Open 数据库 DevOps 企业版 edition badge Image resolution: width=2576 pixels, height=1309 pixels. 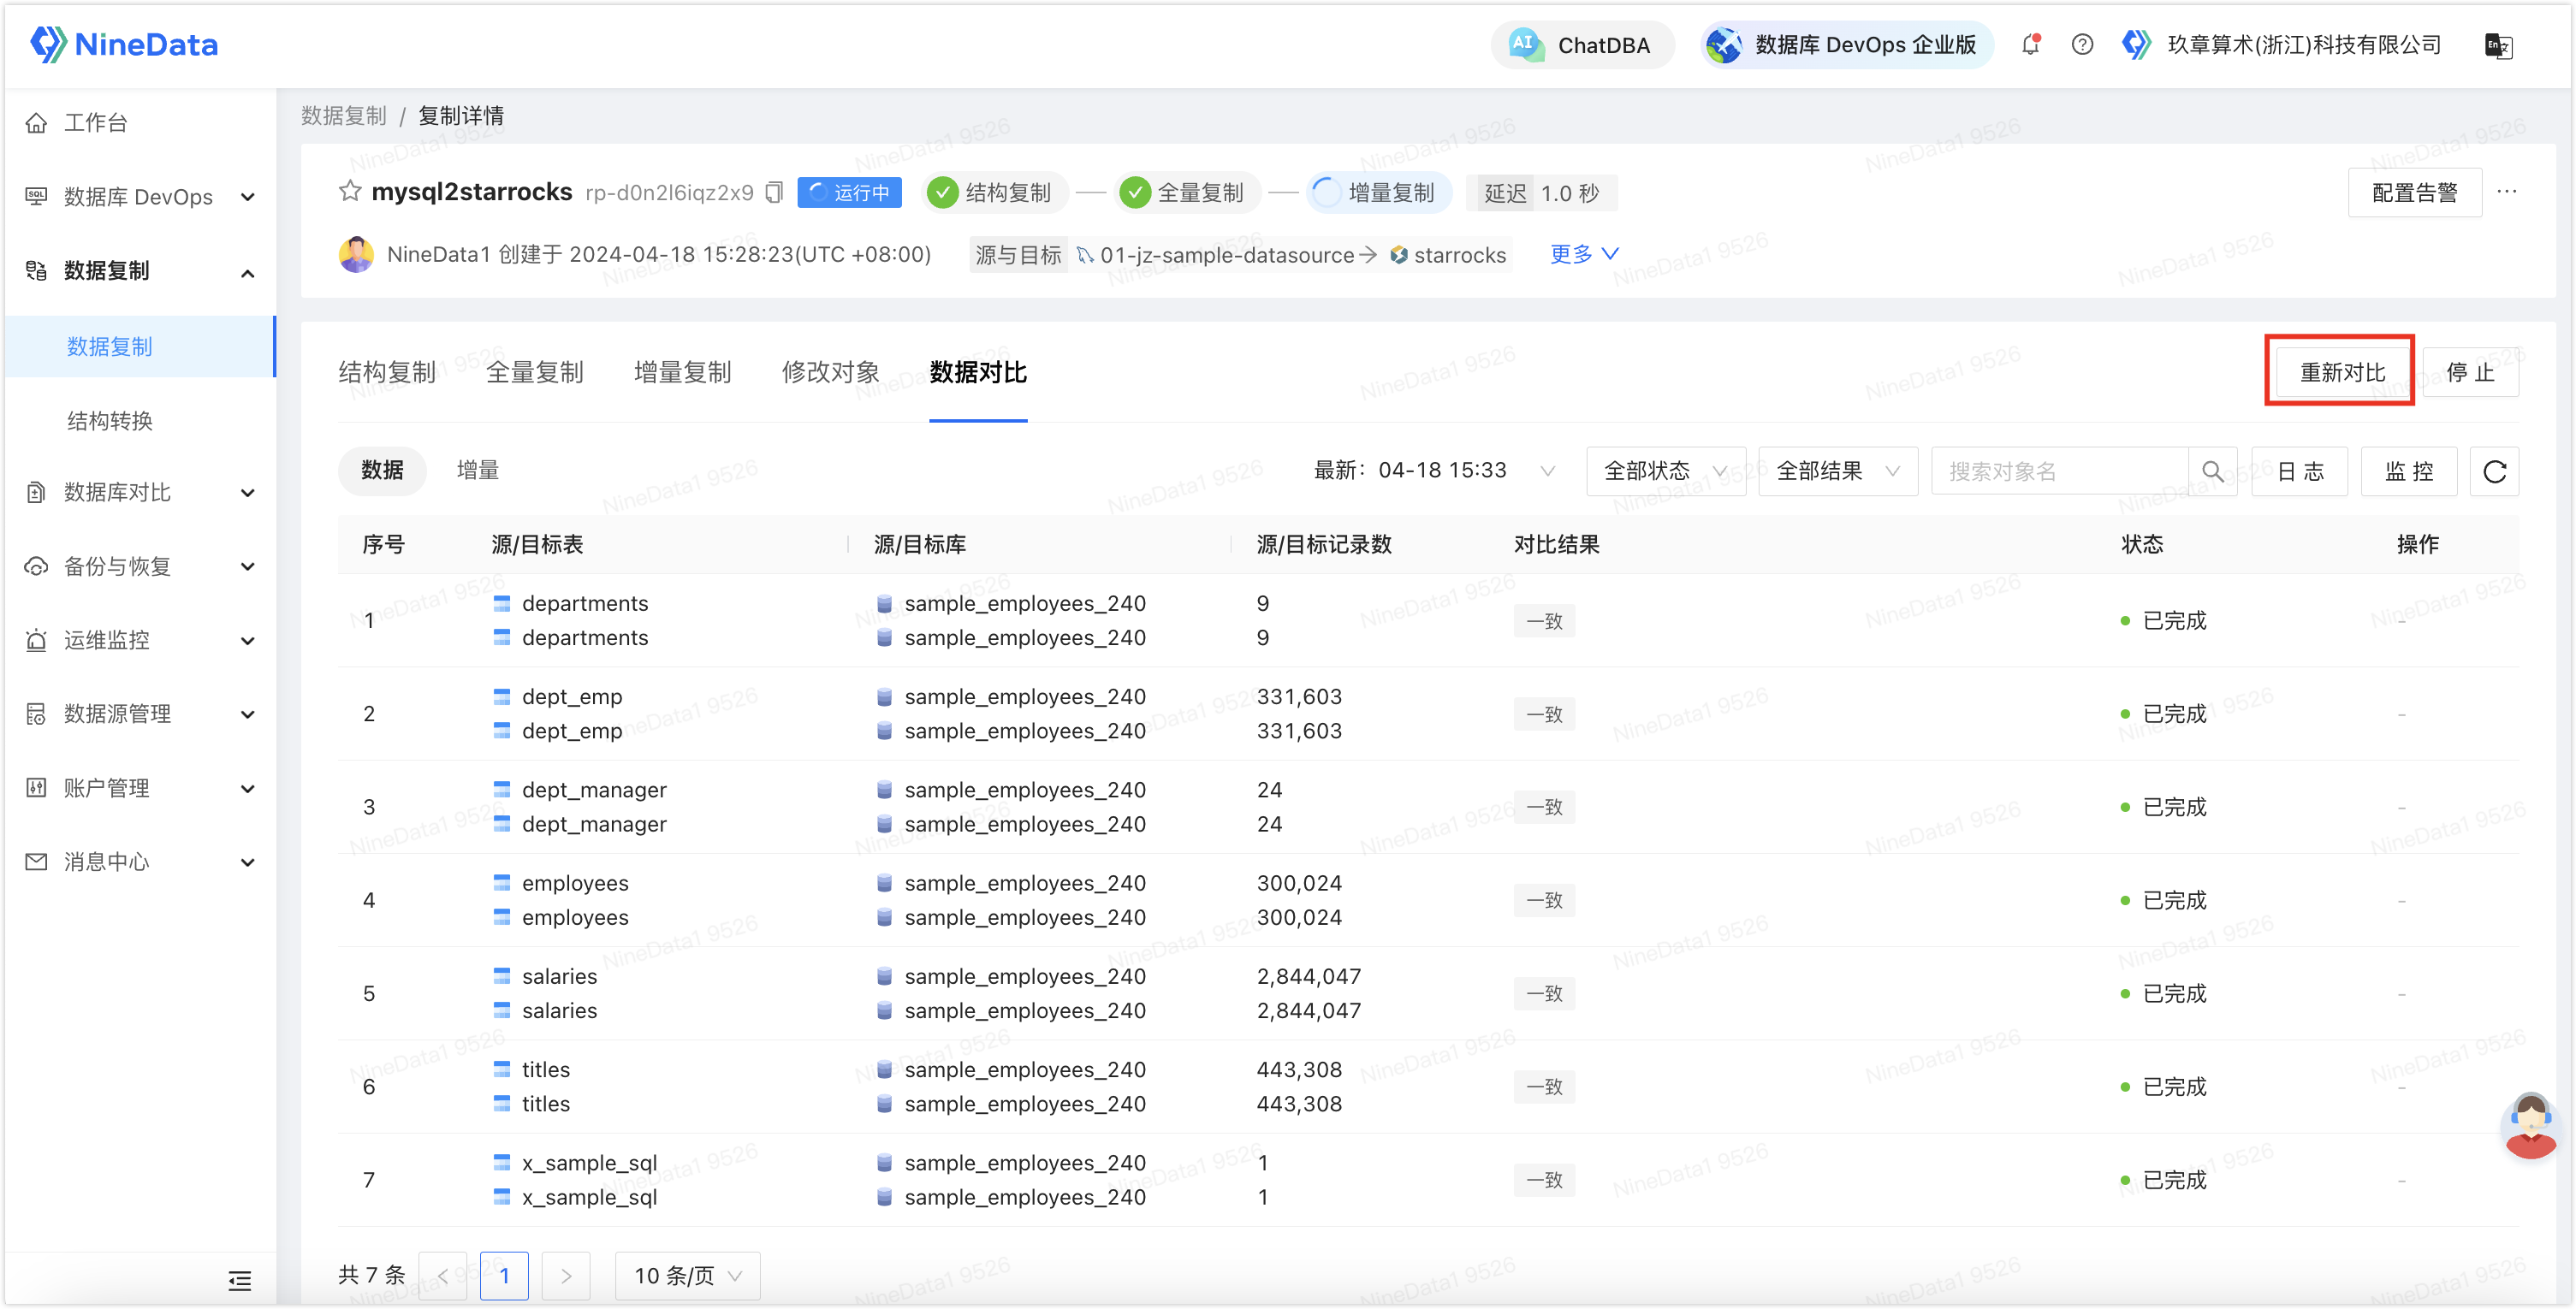click(x=1845, y=45)
